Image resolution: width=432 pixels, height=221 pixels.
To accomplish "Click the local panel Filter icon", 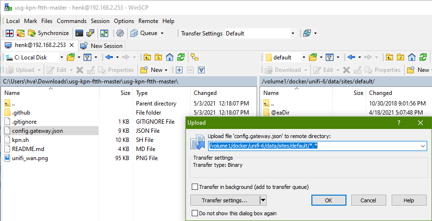I will point(87,58).
